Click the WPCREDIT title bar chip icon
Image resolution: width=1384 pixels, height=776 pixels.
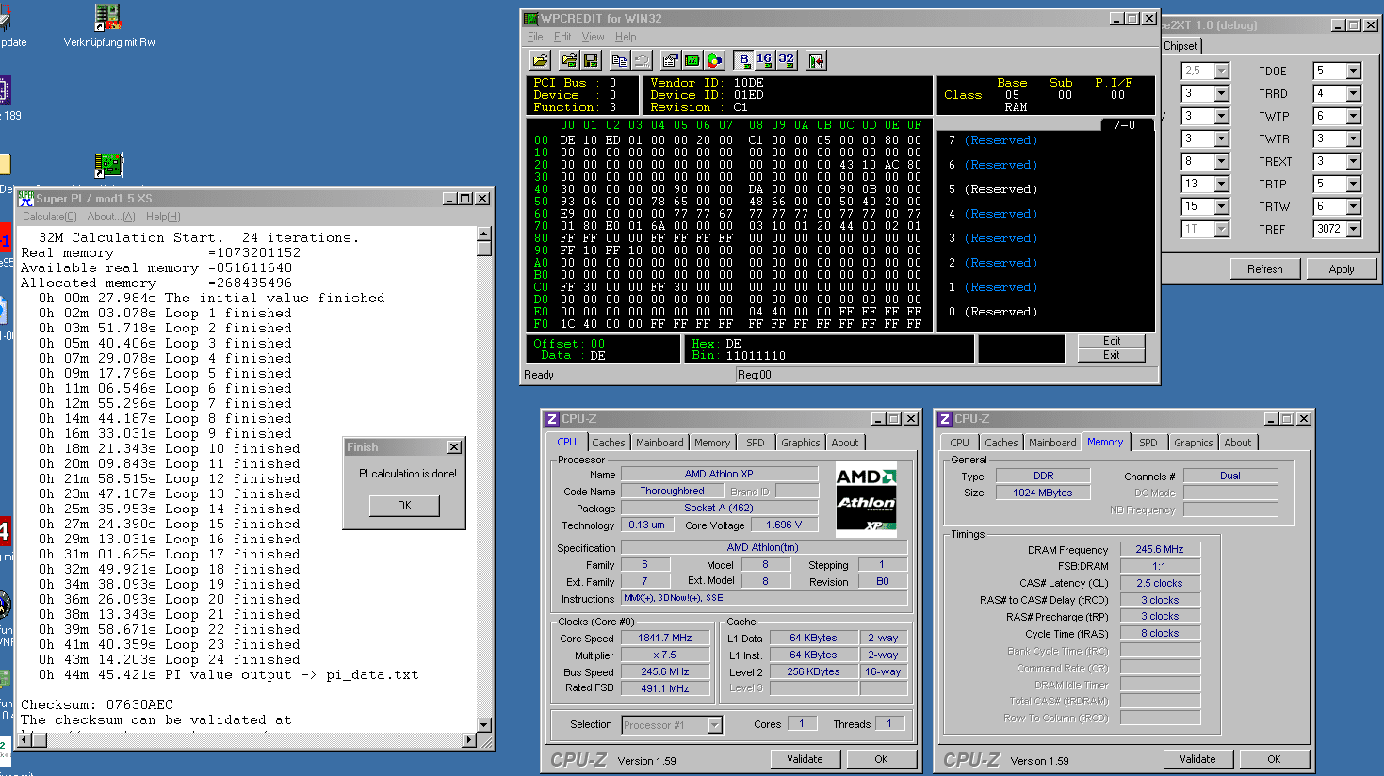(531, 18)
